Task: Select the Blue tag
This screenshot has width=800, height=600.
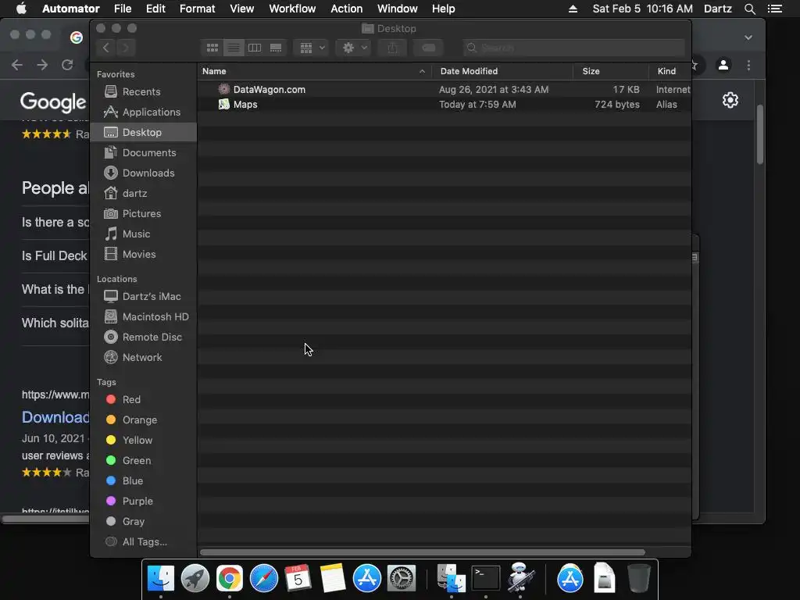Action: point(143,481)
